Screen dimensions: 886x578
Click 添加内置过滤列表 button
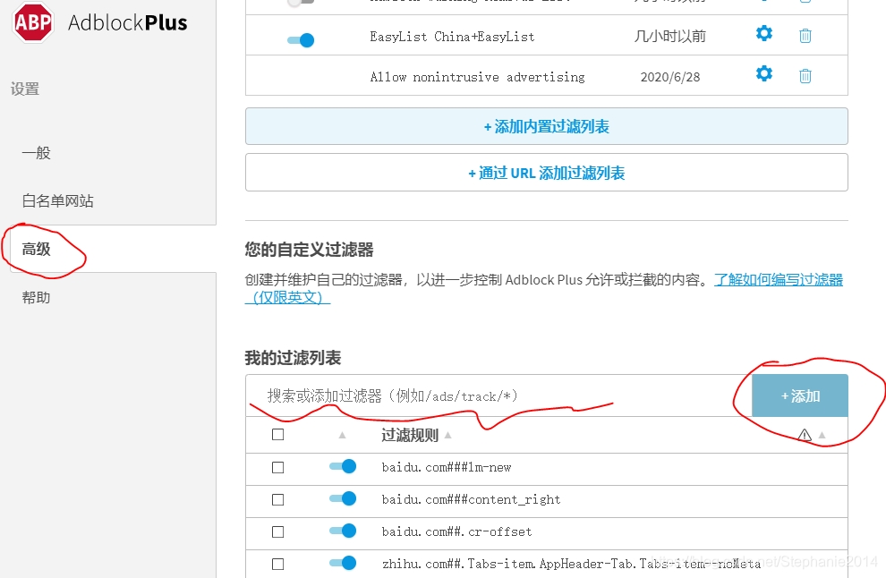(x=547, y=126)
